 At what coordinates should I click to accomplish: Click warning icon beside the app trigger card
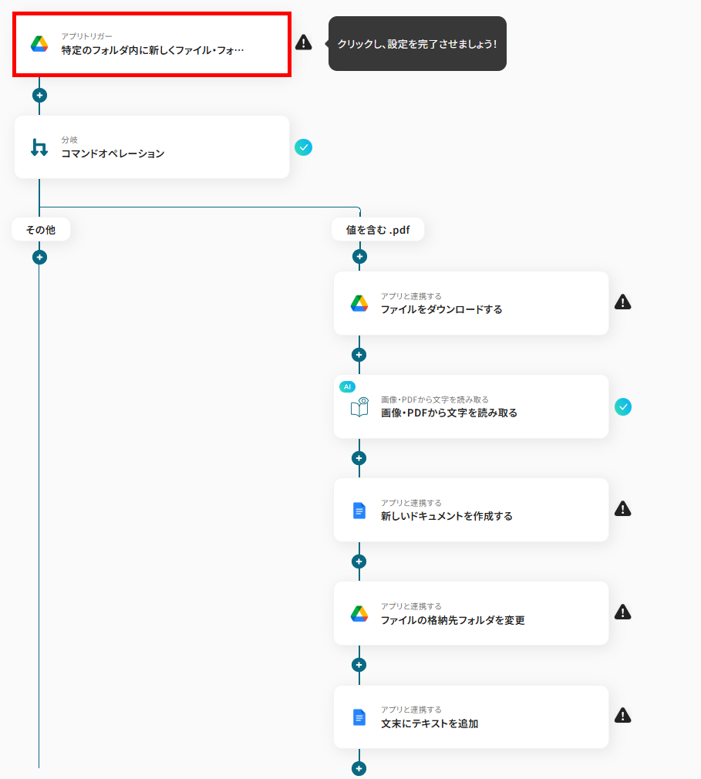[304, 42]
